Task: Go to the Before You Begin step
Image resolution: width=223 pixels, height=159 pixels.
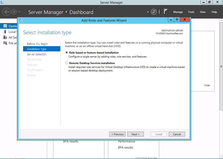Action: click(x=37, y=44)
